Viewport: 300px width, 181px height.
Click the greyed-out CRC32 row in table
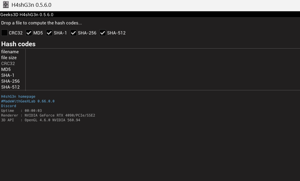(x=8, y=64)
